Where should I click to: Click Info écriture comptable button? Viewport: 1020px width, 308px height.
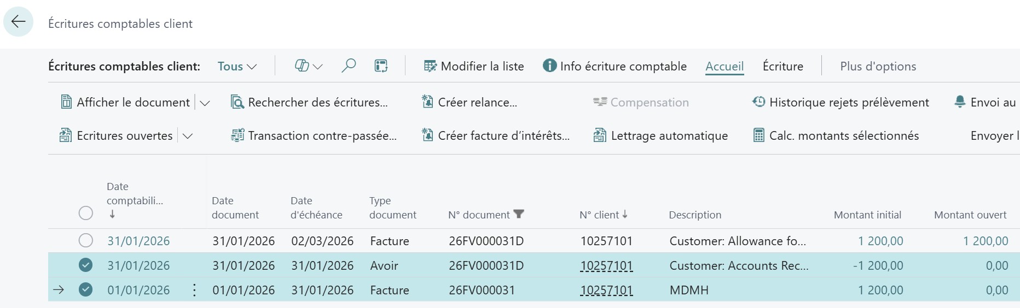(615, 66)
